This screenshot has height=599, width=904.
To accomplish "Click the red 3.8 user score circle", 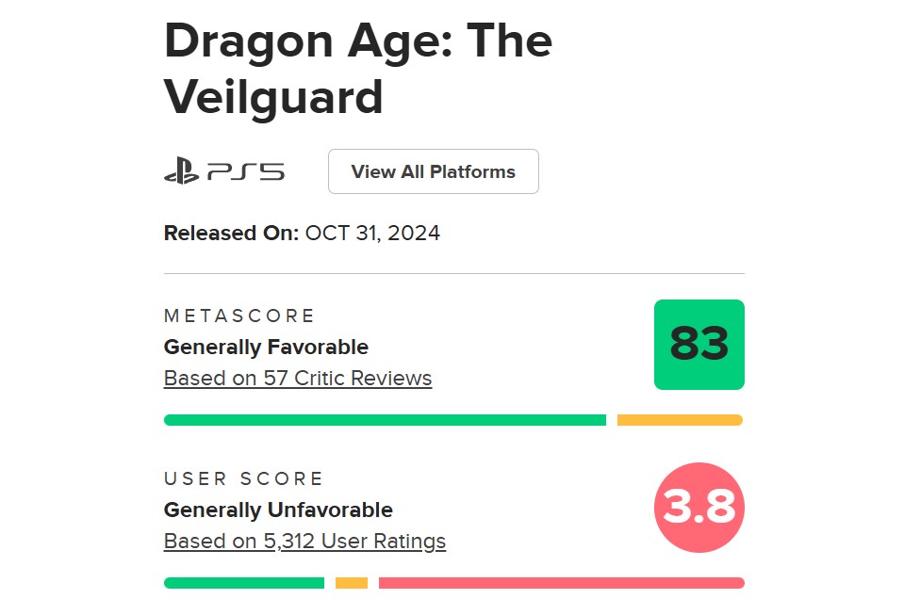I will [699, 508].
